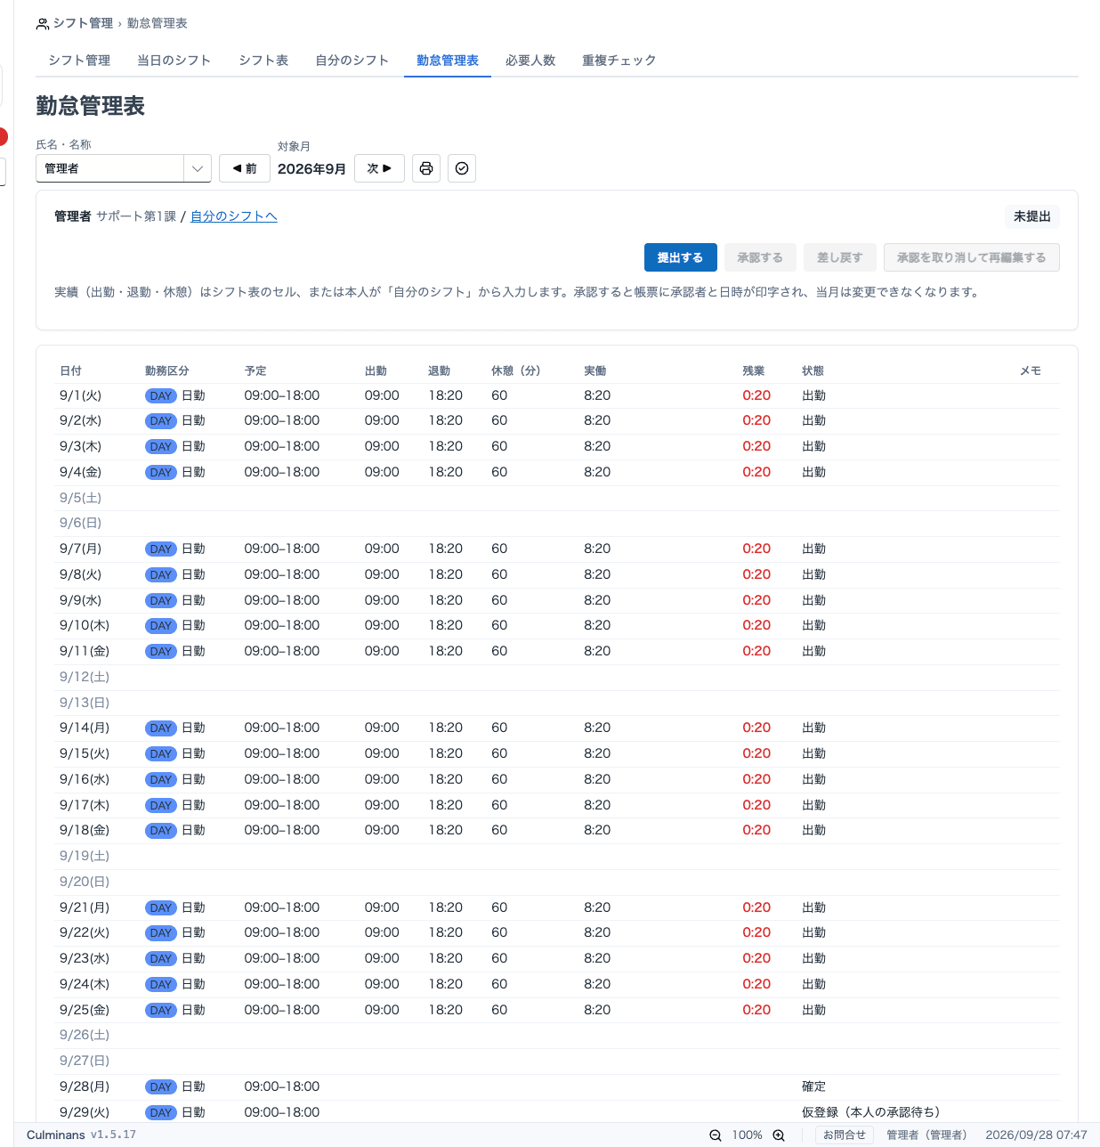Click 承認を取り消して再編集する button

972,257
